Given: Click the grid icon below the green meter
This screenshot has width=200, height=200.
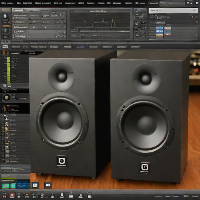Looking at the screenshot, I should click(5, 86).
